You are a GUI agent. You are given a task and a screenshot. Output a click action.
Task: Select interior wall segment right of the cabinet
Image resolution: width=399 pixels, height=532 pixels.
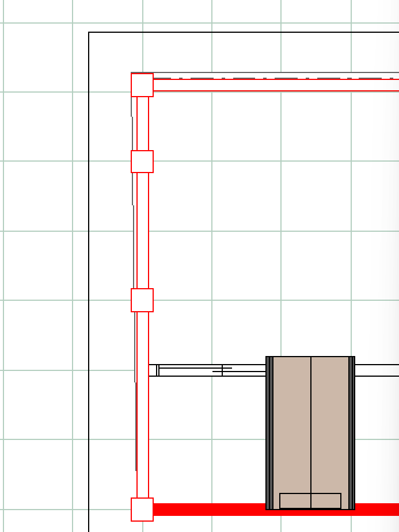pyautogui.click(x=377, y=370)
